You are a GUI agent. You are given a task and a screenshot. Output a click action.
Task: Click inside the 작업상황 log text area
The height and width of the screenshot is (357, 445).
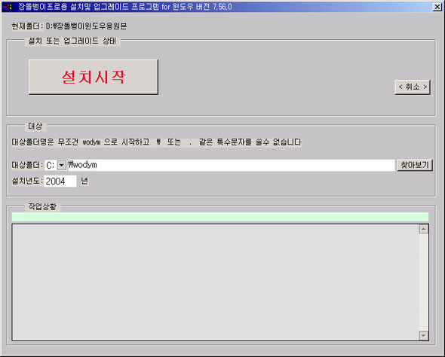click(216, 282)
